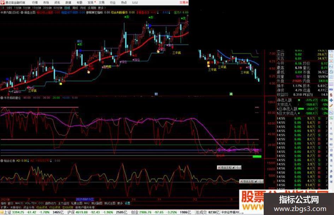Open the 发现 menu
This screenshot has height=215, width=334.
pos(90,2)
